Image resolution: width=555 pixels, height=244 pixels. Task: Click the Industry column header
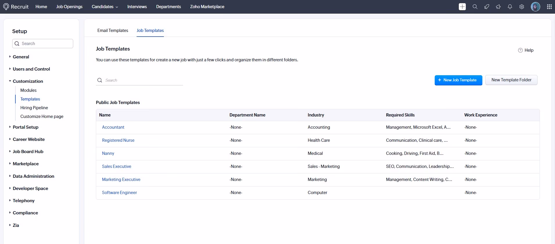(316, 115)
